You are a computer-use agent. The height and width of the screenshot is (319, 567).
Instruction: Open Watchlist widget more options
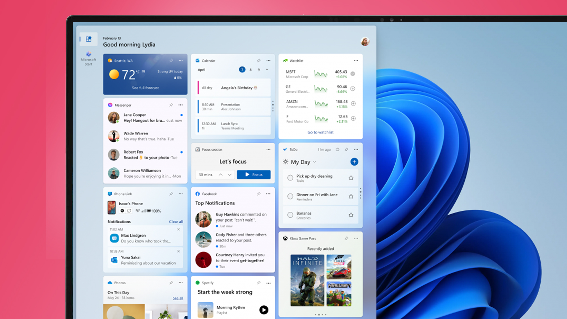[x=356, y=61]
